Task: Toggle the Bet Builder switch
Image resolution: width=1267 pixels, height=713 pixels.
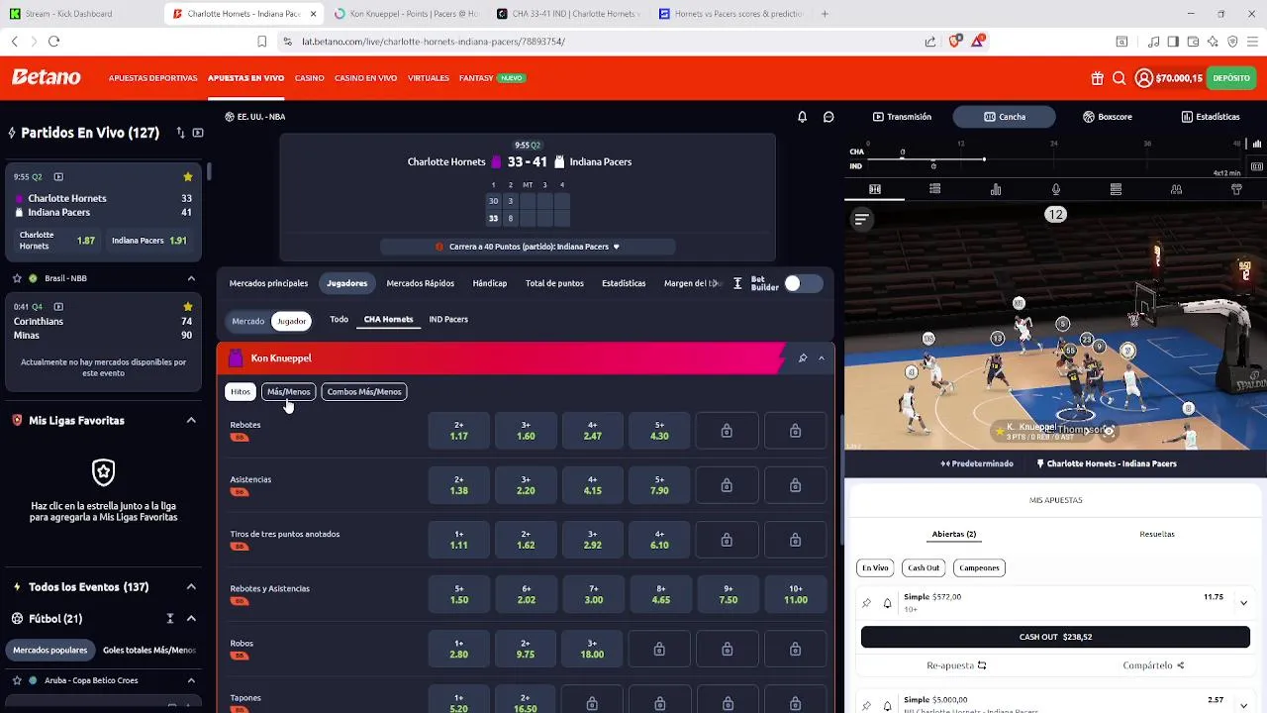Action: pyautogui.click(x=803, y=284)
